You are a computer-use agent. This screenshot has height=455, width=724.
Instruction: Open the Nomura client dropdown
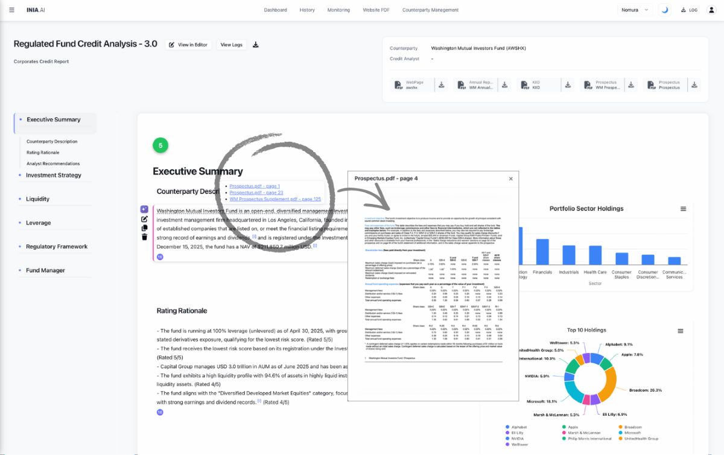(635, 10)
